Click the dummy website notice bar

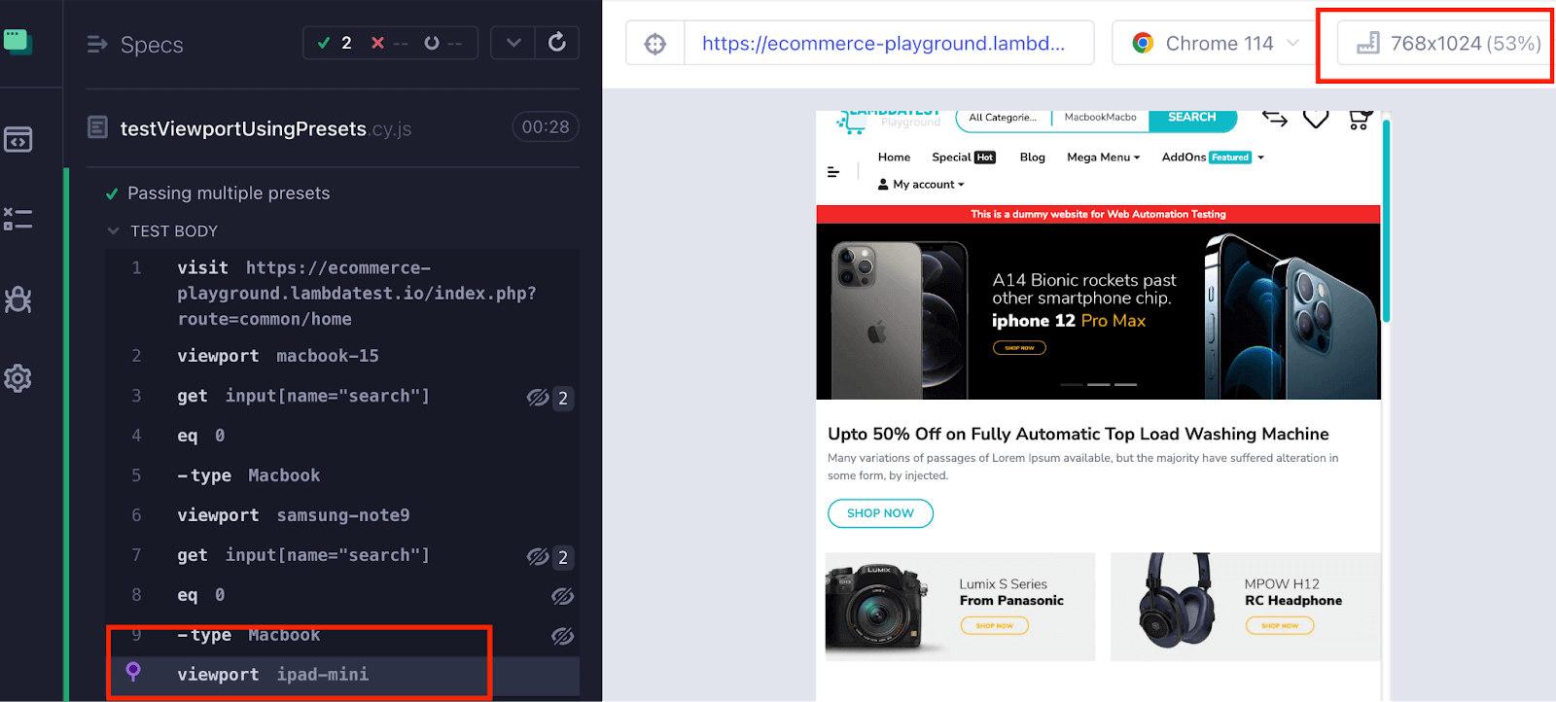[1098, 214]
